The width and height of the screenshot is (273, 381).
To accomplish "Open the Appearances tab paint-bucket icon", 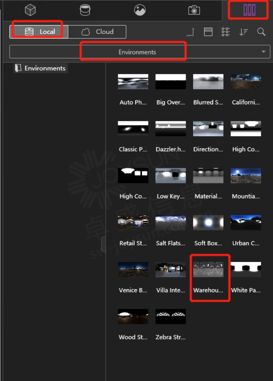I will tap(85, 10).
